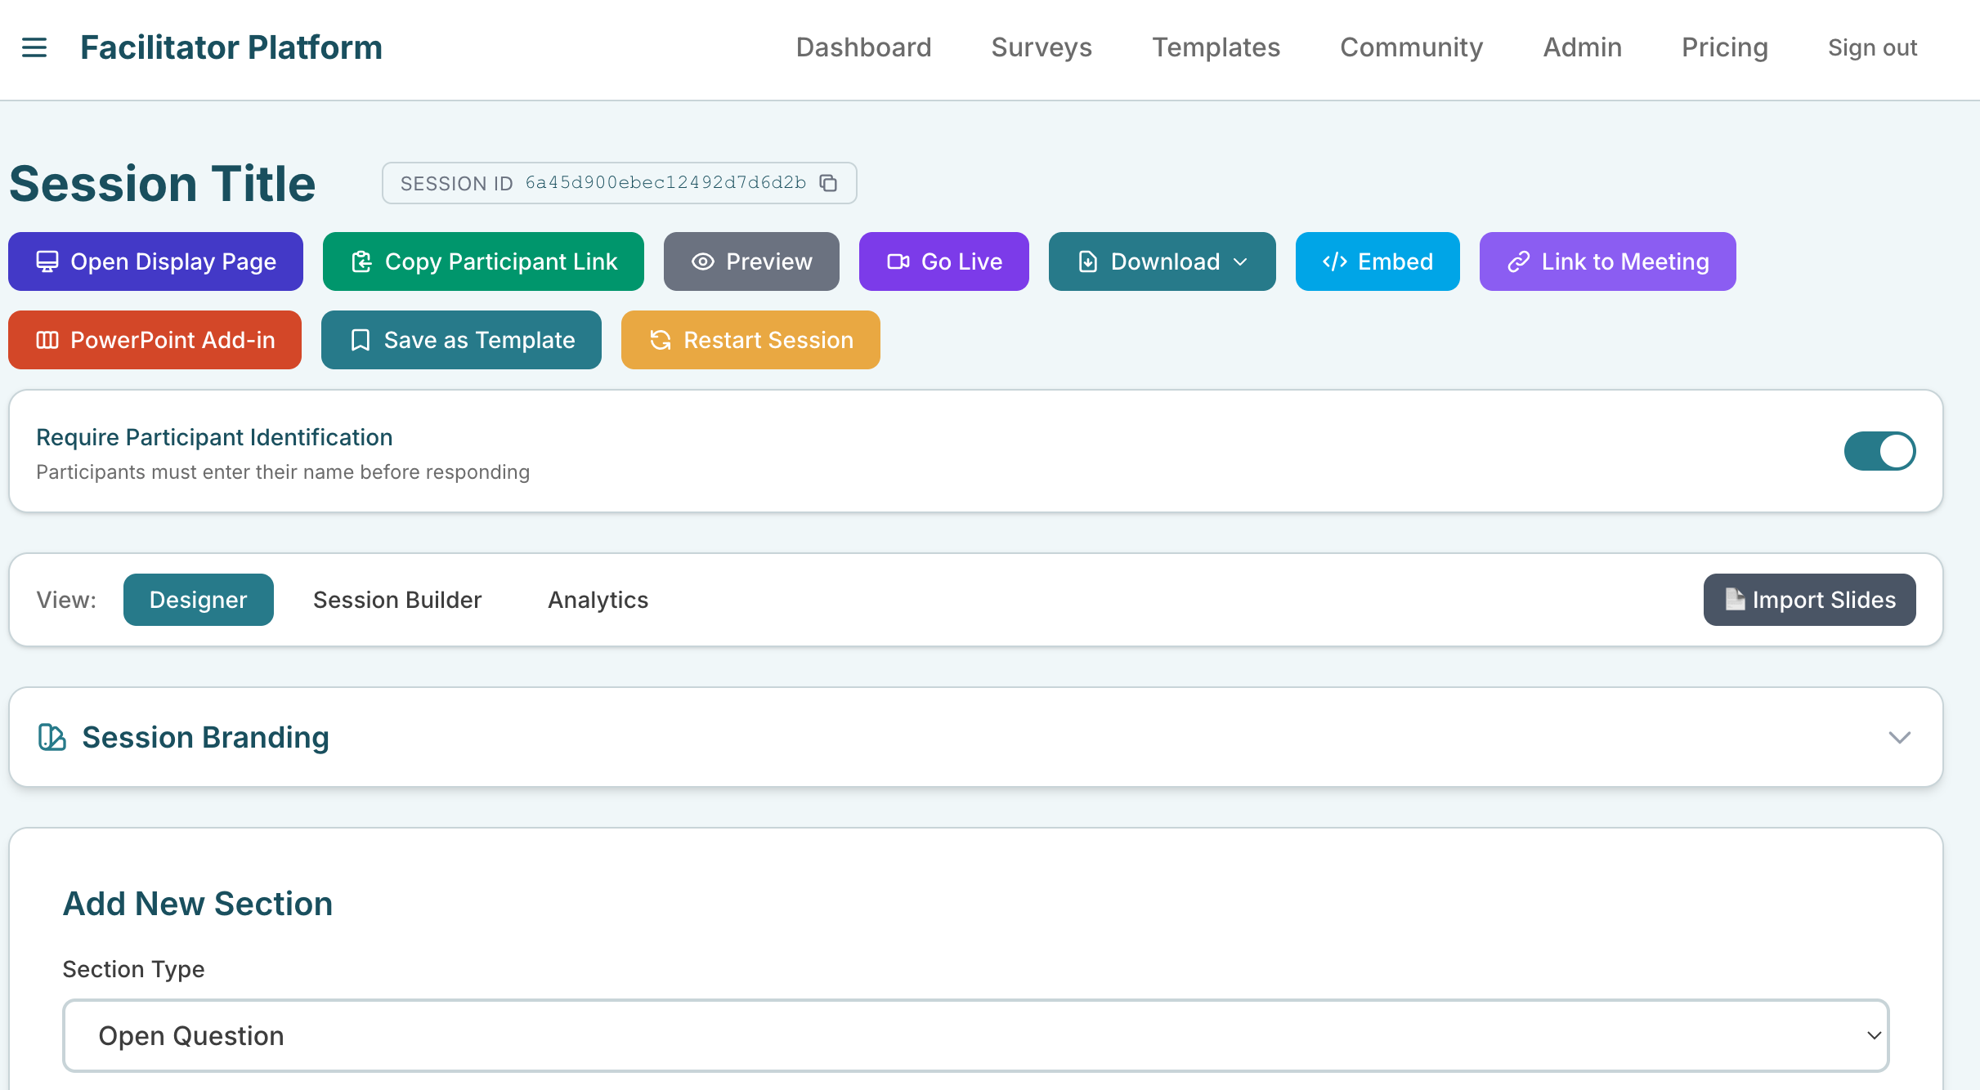1980x1090 pixels.
Task: Click Sign out link
Action: click(x=1872, y=47)
